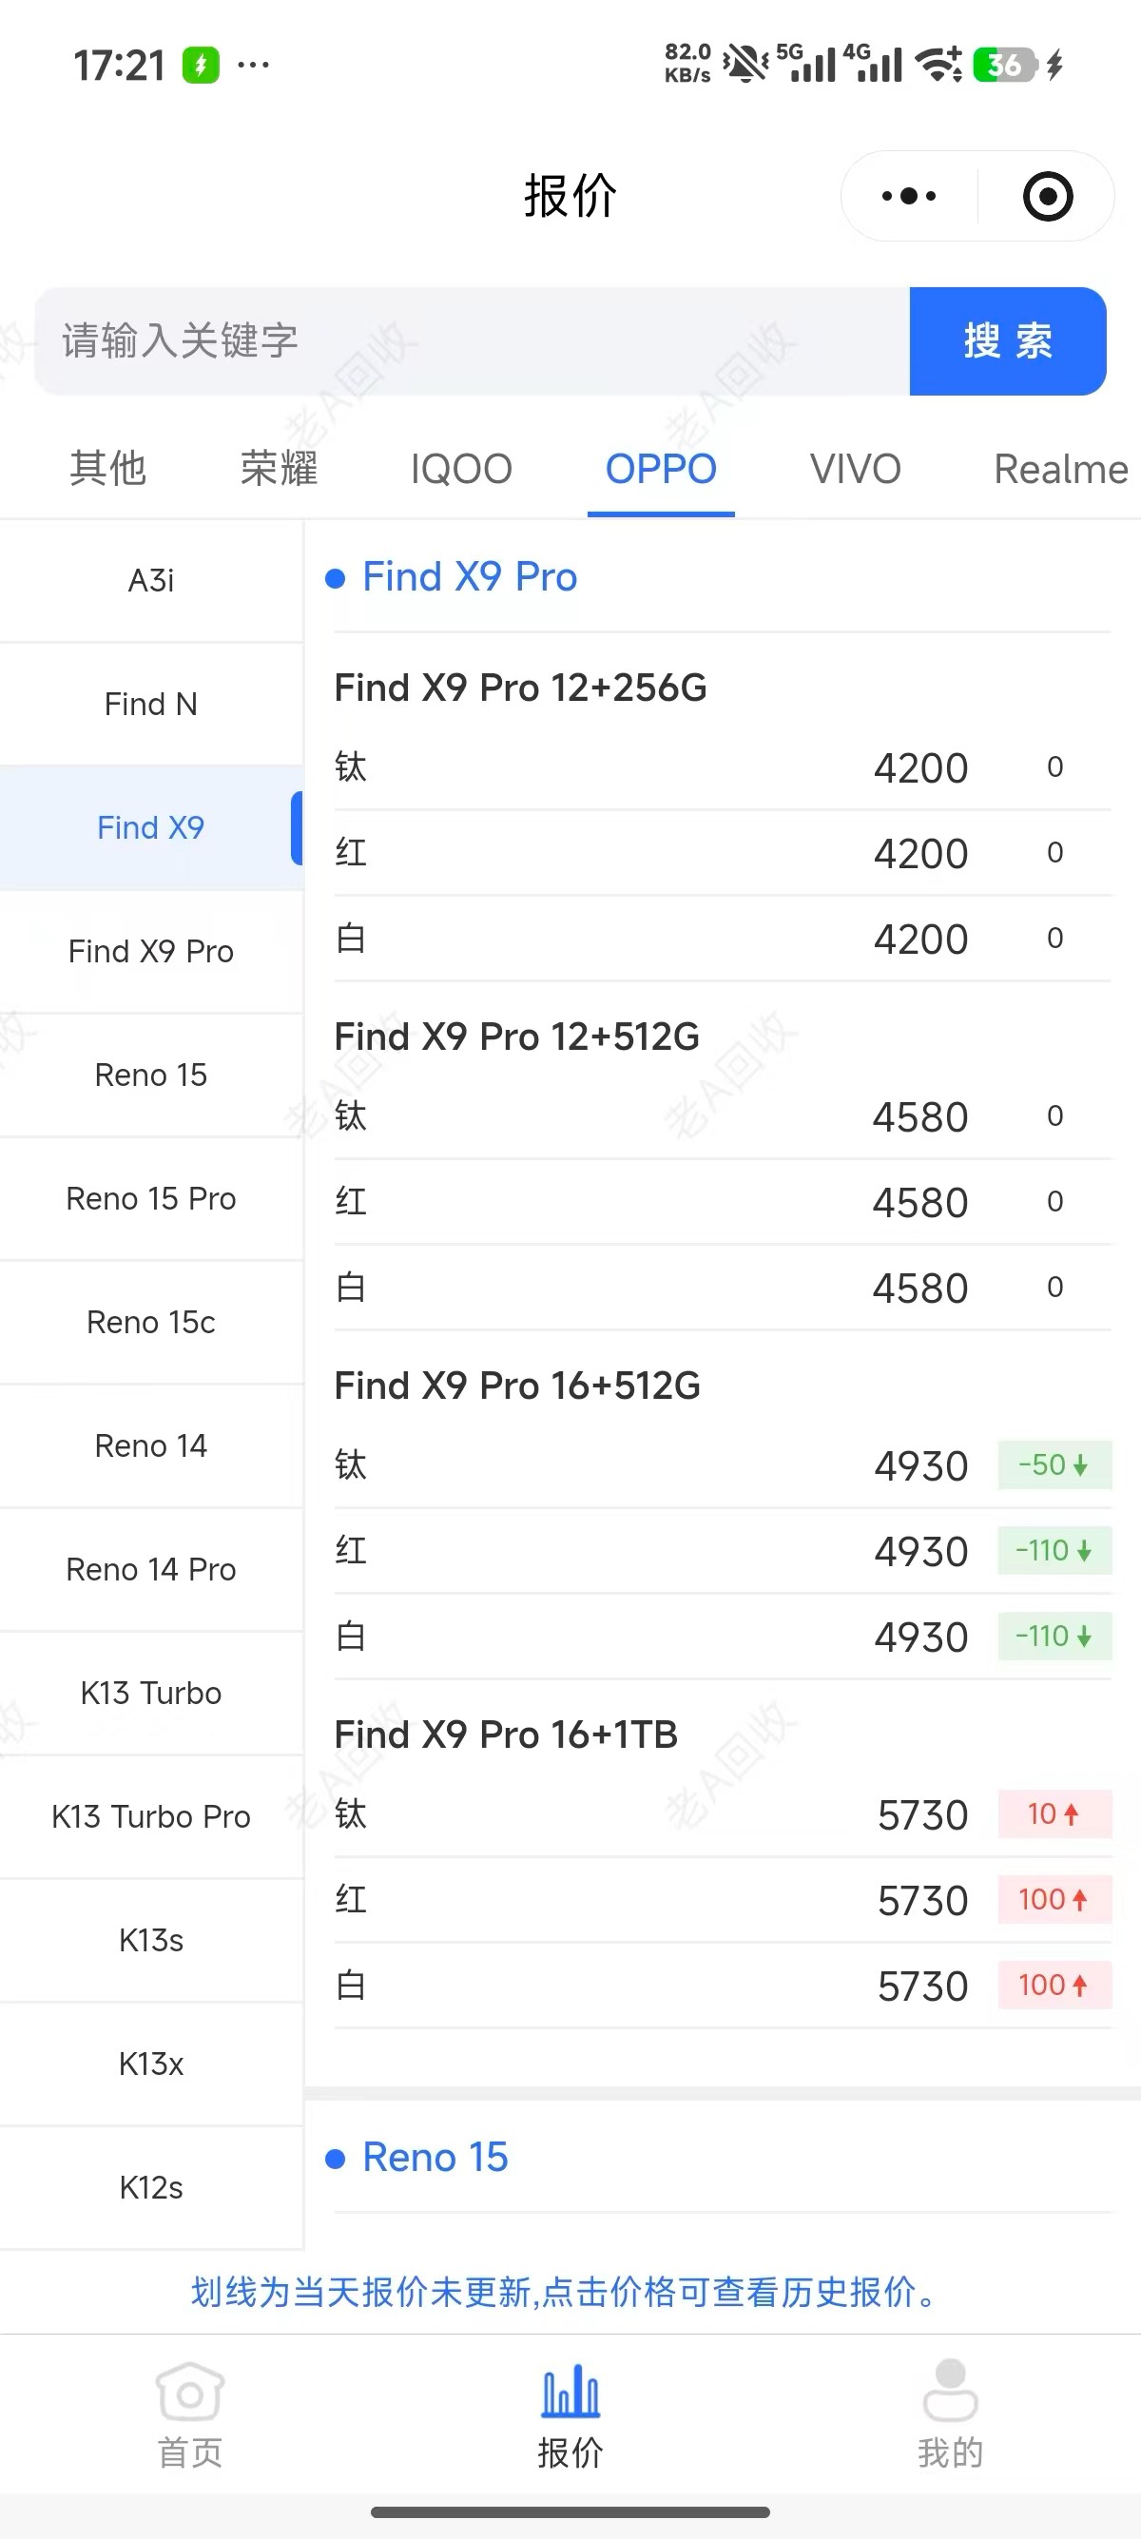Tap the red 10 price increase badge

1054,1813
